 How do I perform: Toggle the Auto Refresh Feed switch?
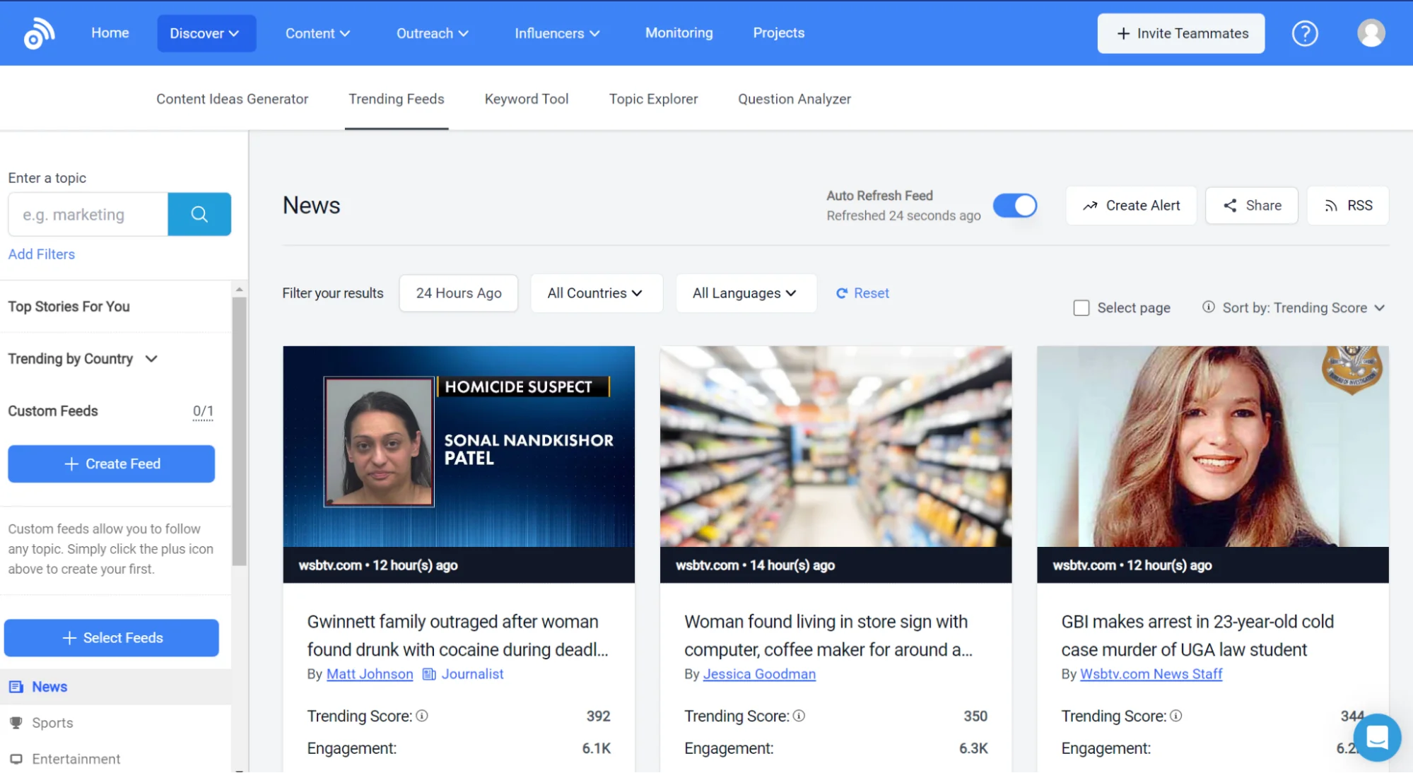click(x=1014, y=206)
